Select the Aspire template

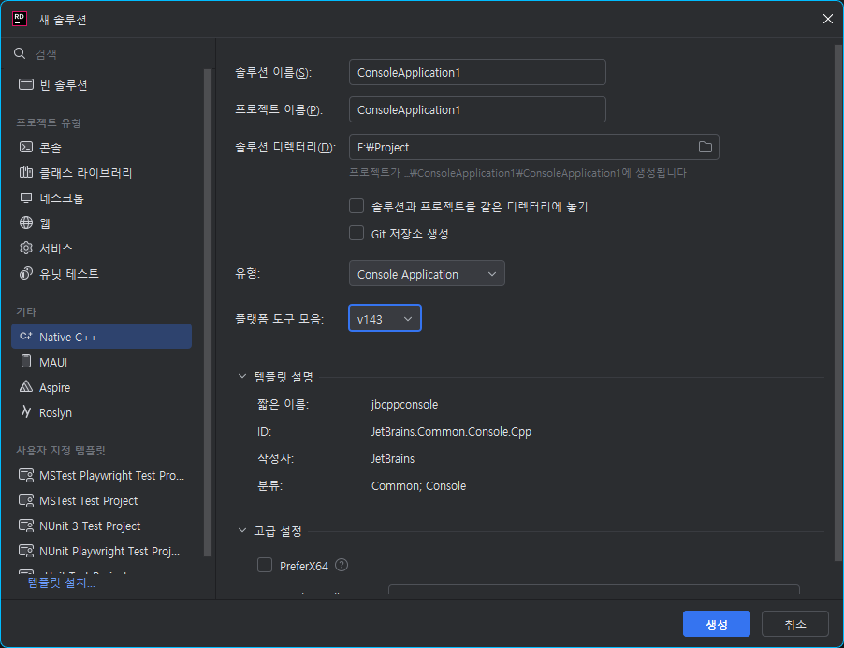[102, 386]
